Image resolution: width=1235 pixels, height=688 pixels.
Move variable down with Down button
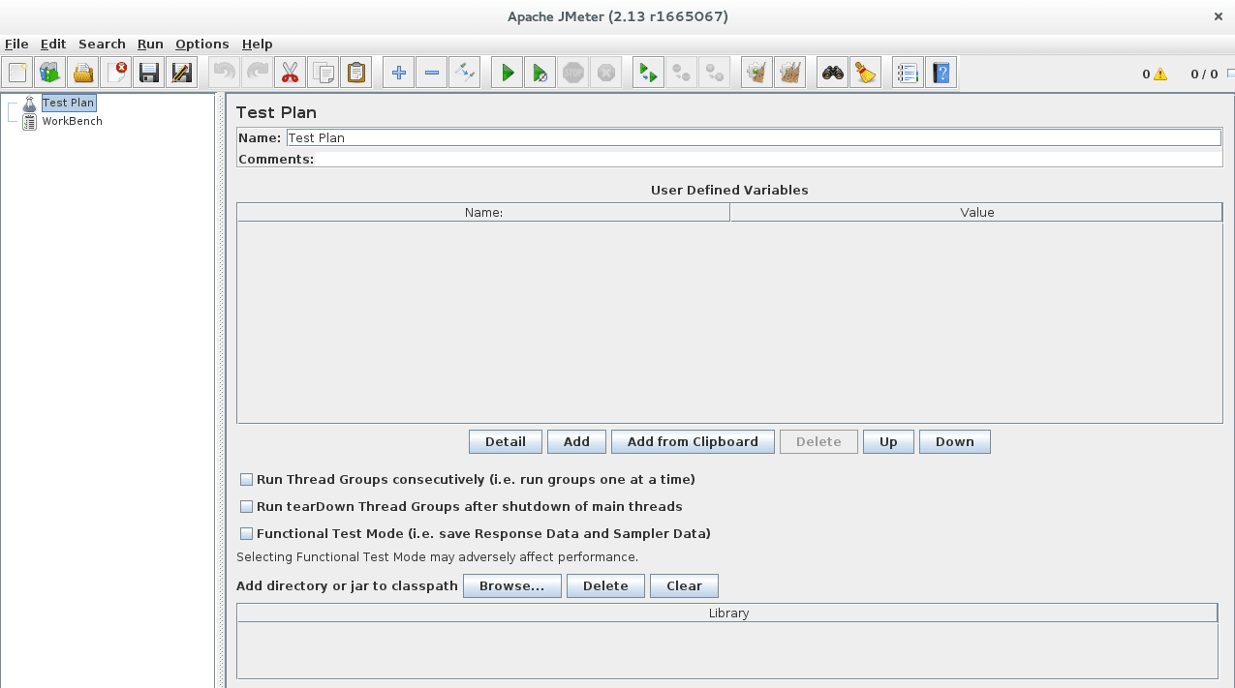point(954,441)
